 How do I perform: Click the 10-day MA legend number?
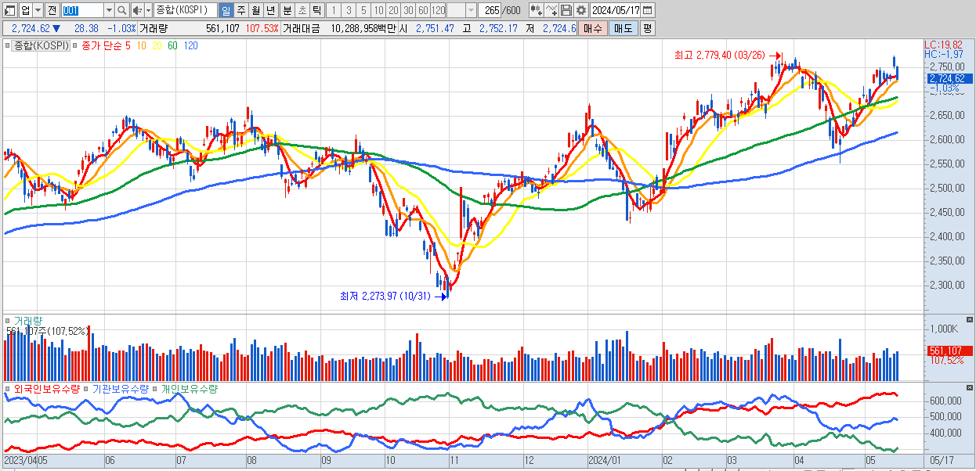[x=142, y=46]
